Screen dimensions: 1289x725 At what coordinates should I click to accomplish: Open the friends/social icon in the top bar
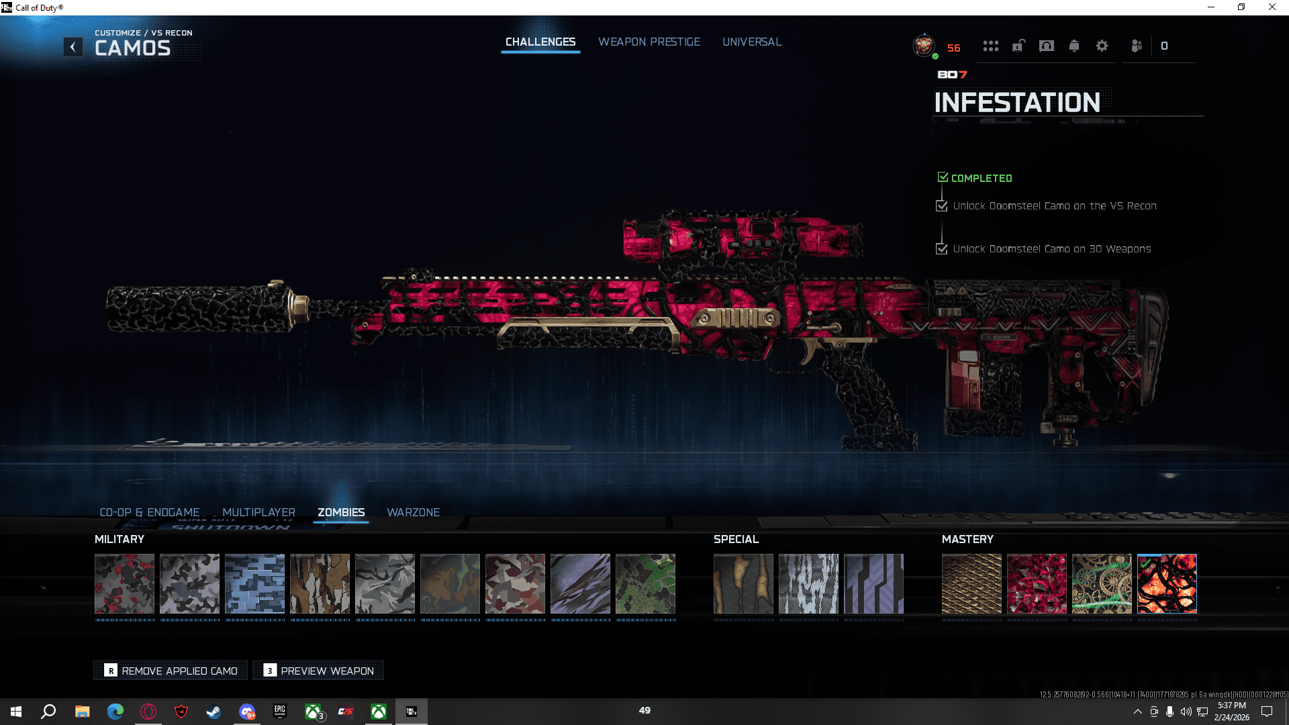pyautogui.click(x=1136, y=46)
